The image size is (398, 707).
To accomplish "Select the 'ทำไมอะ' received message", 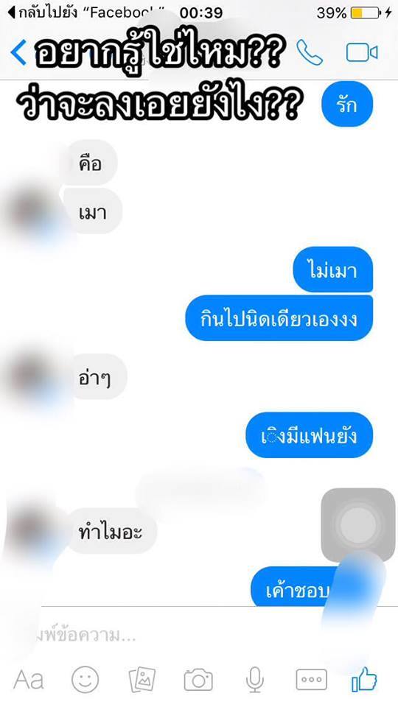I will (x=110, y=531).
